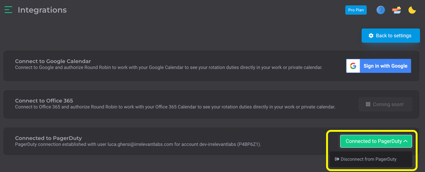Click the Coming soon! label
The height and width of the screenshot is (172, 425).
pyautogui.click(x=388, y=104)
